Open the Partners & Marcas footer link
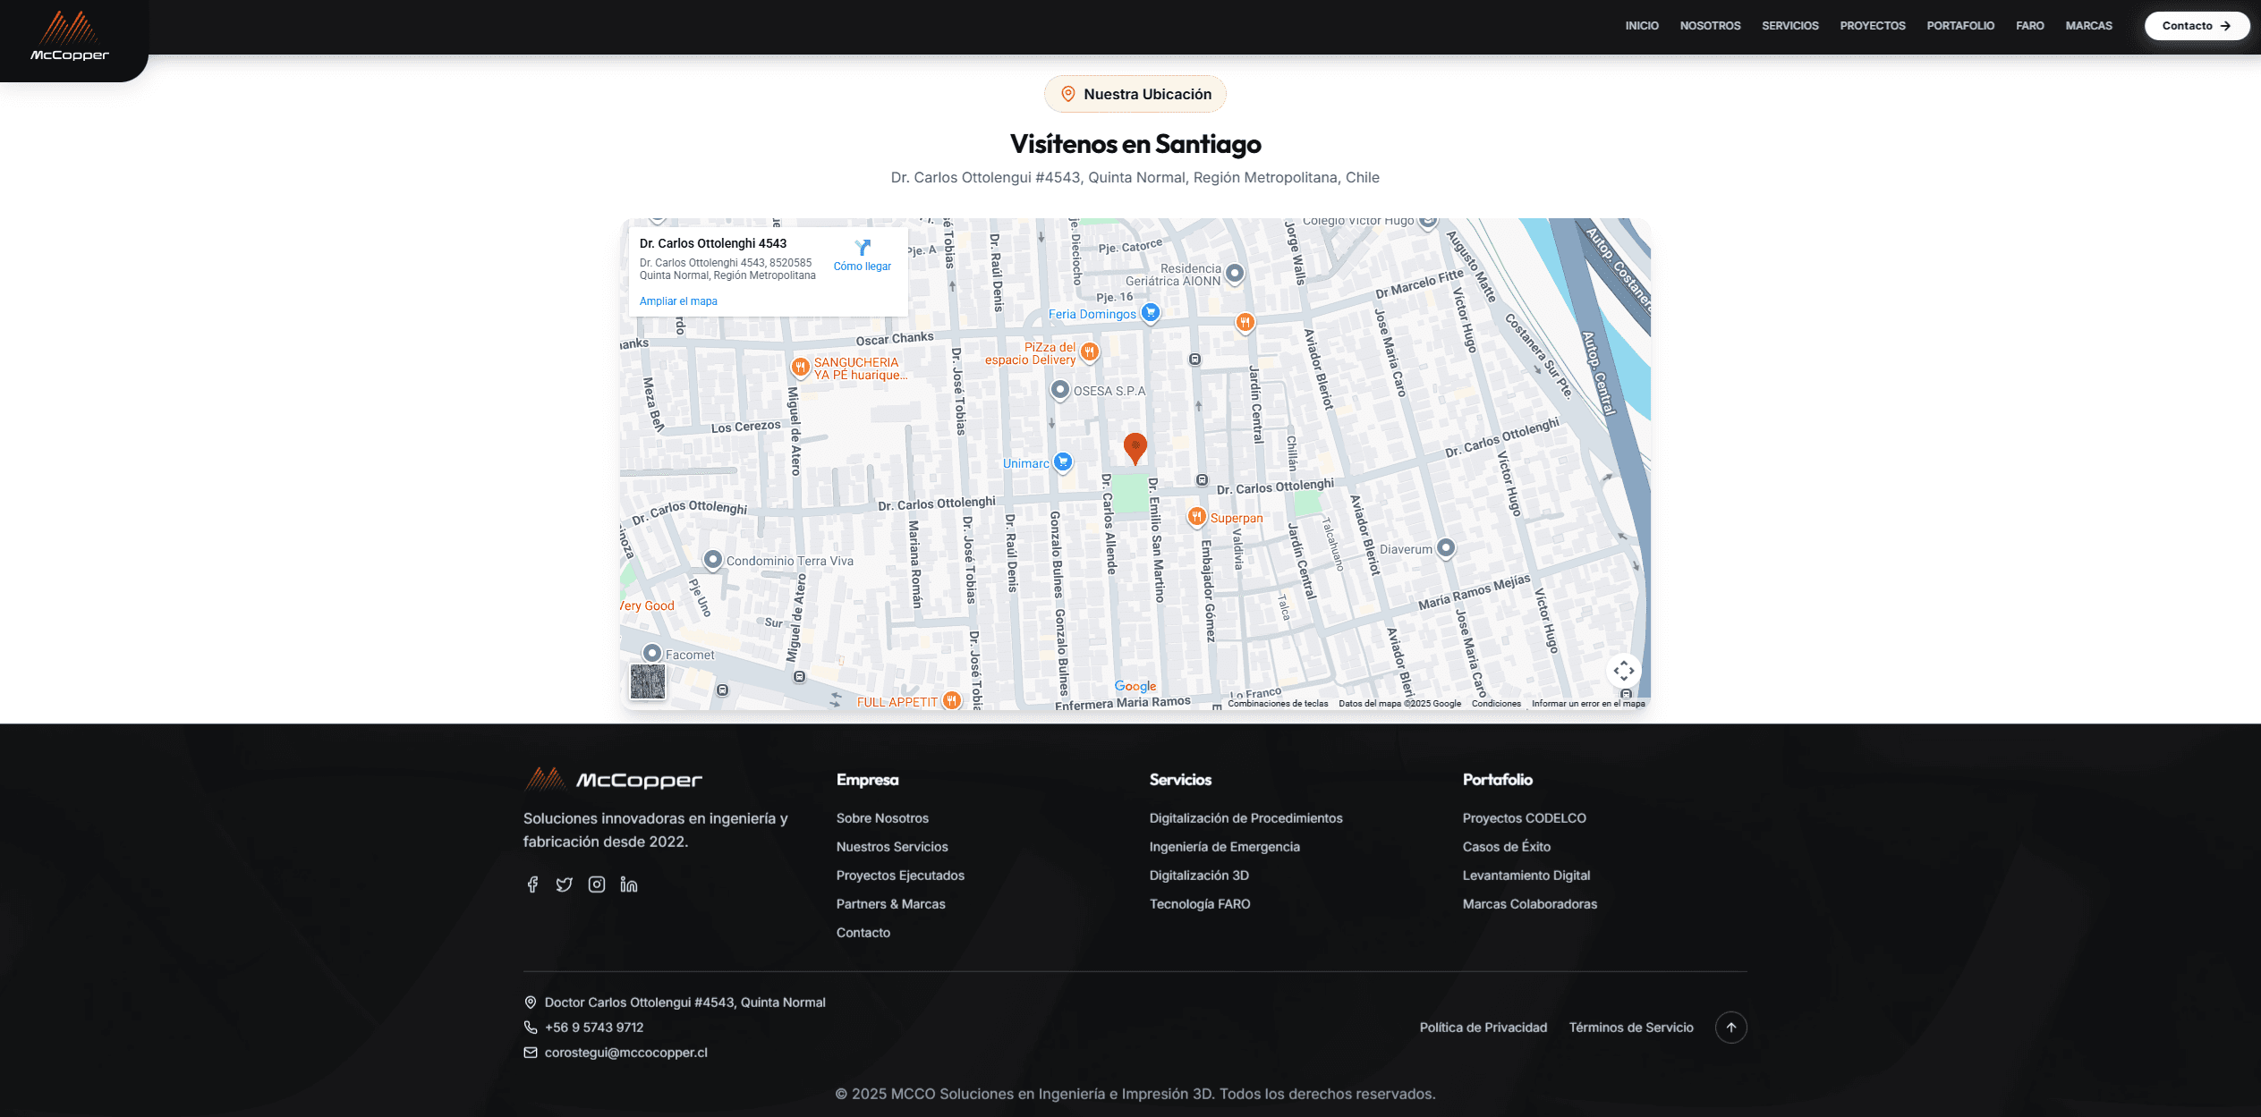Viewport: 2261px width, 1117px height. point(891,904)
